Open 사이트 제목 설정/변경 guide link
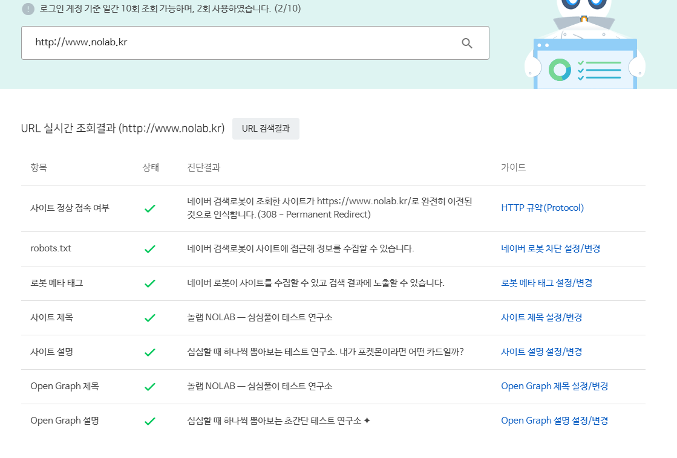 point(541,317)
